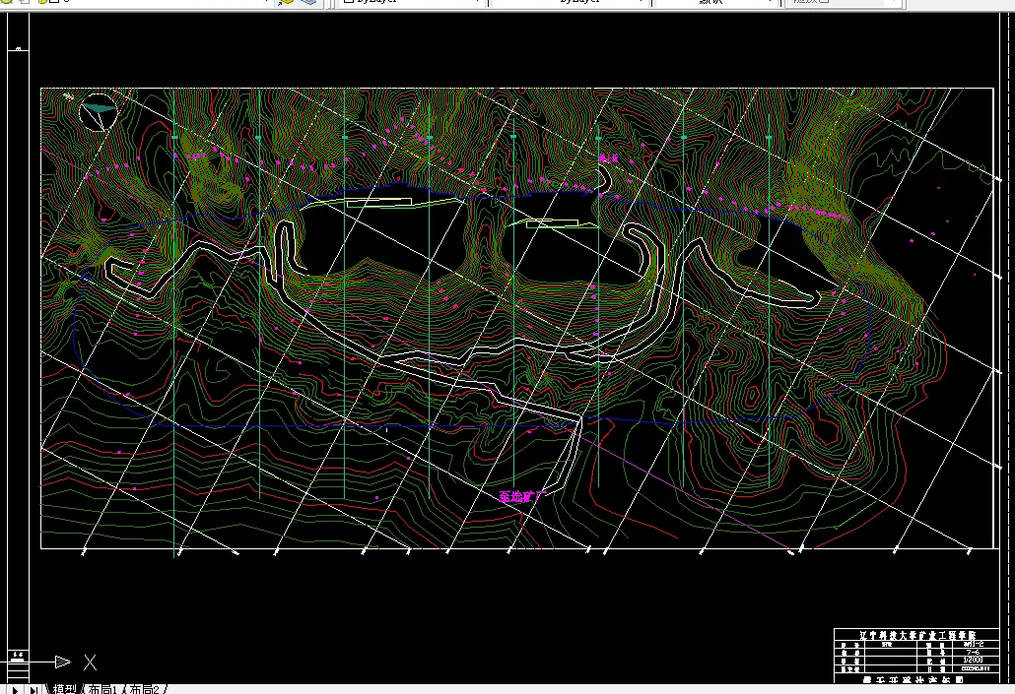Click the north arrow compass symbol
This screenshot has height=694, width=1015.
click(99, 112)
